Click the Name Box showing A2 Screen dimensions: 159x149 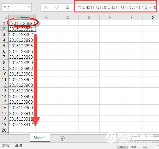(17, 7)
